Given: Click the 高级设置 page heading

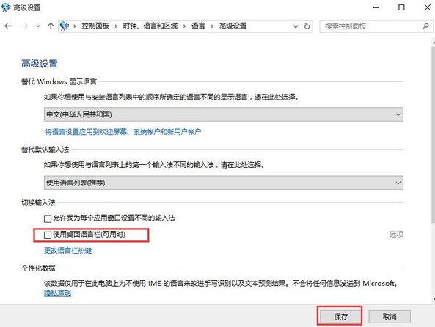Looking at the screenshot, I should 40,64.
